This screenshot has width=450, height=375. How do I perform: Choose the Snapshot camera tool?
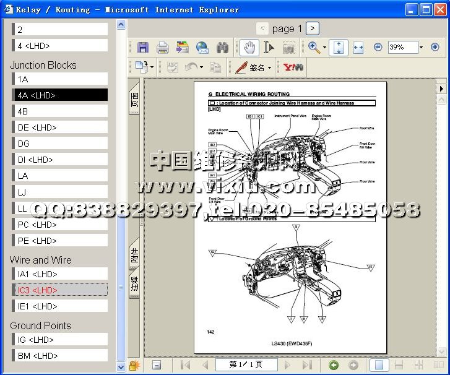288,48
